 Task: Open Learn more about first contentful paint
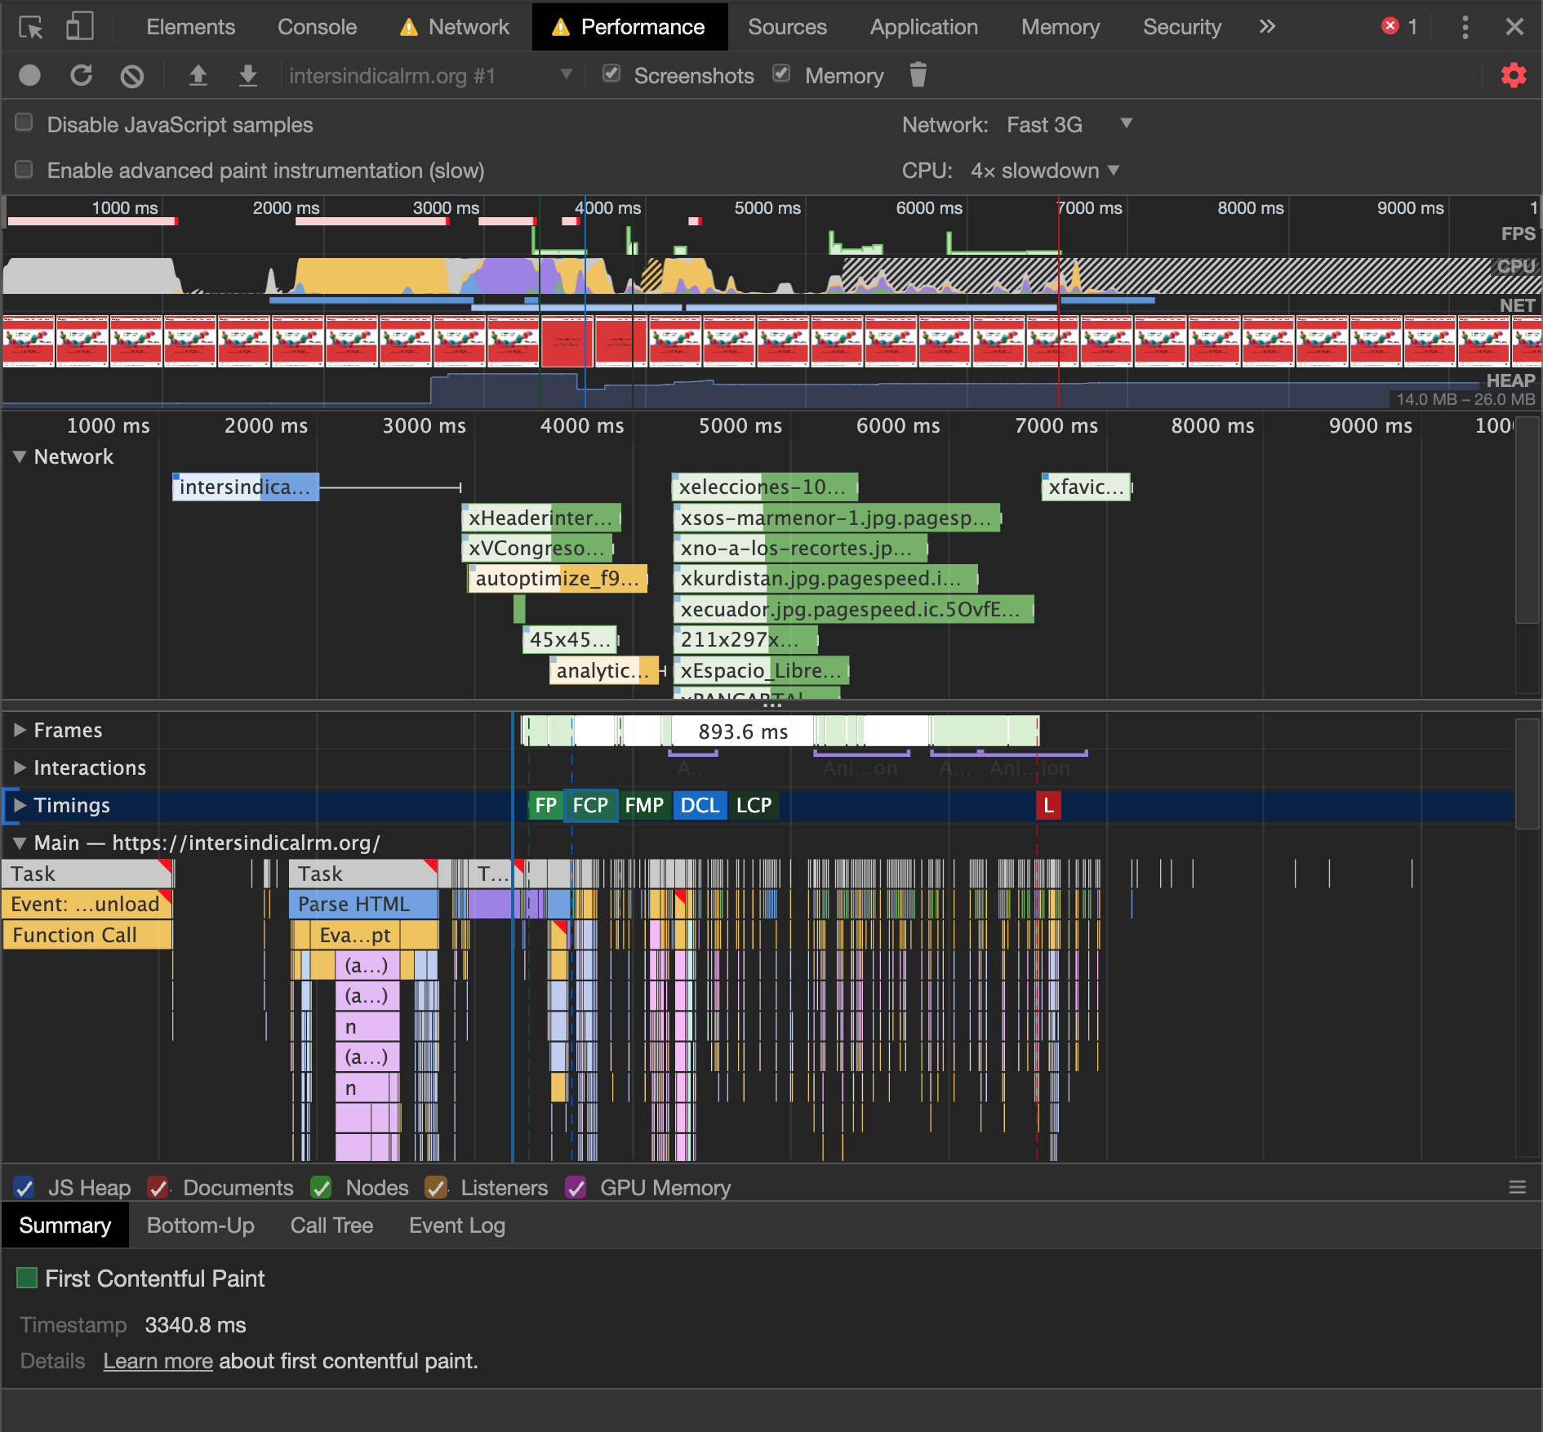(158, 1361)
